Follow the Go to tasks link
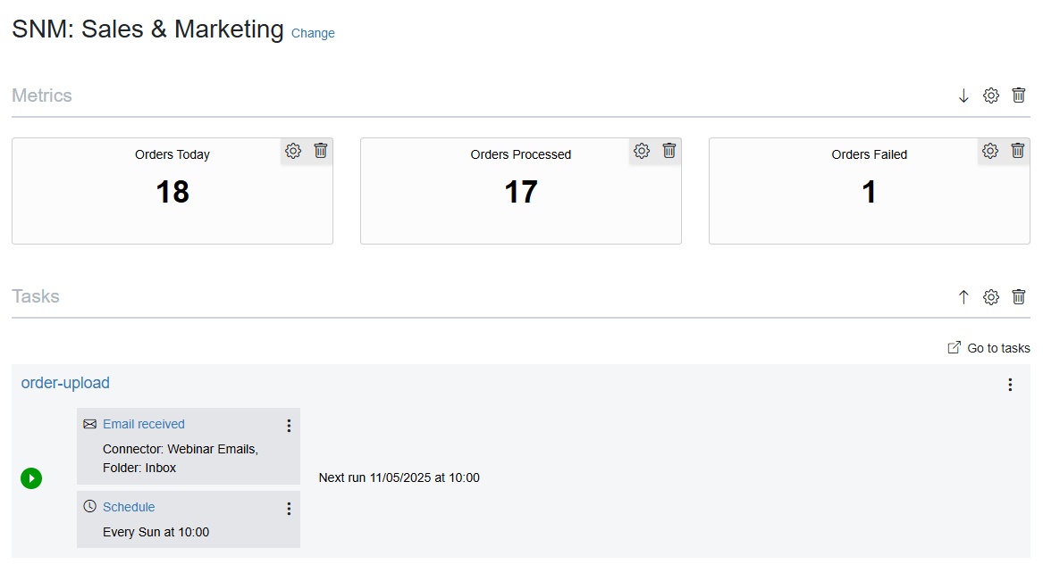This screenshot has width=1043, height=581. coord(988,348)
